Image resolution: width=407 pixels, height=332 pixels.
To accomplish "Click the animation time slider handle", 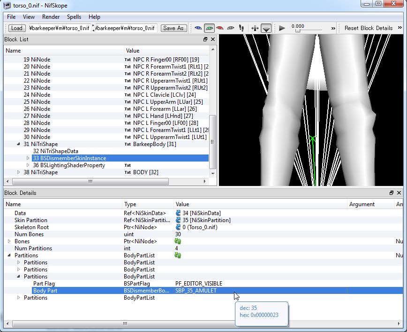I will coord(298,31).
